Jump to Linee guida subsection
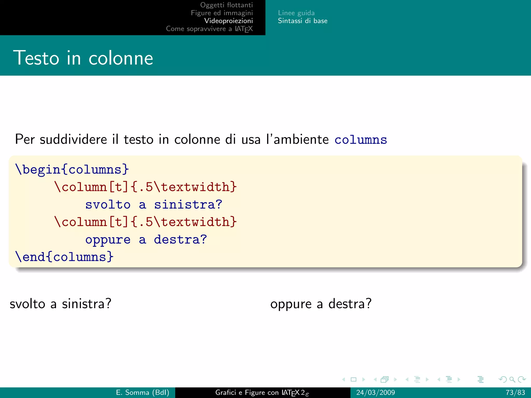Viewport: 531px width, 398px height. 296,13
